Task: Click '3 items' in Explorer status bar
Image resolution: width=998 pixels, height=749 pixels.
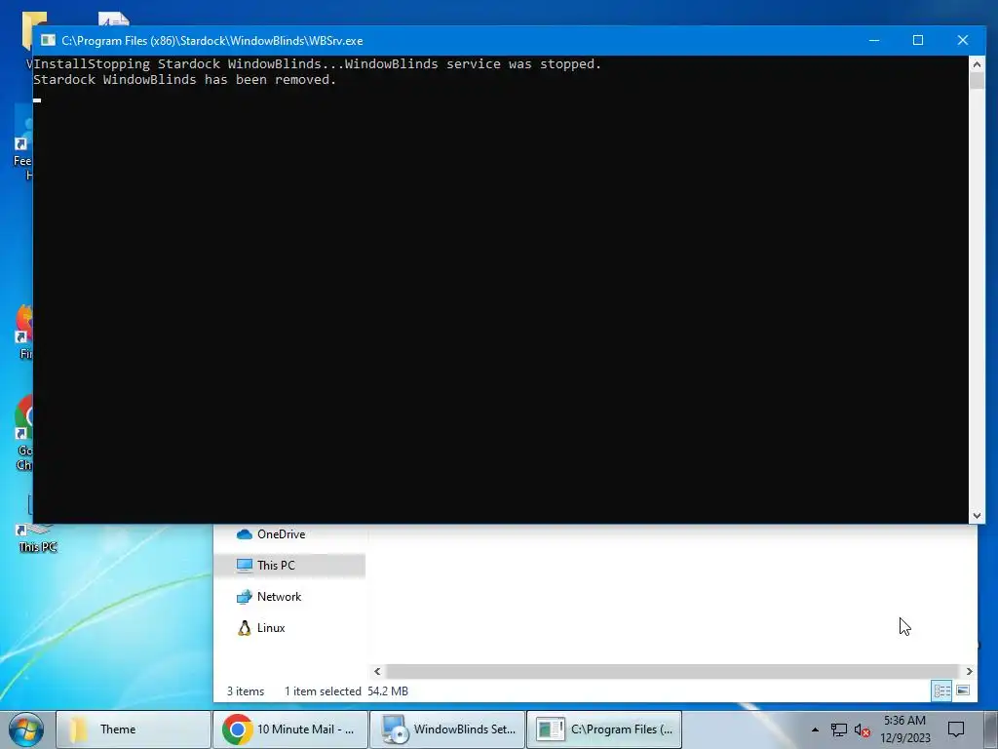Action: click(x=246, y=691)
